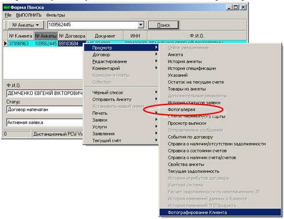284x219 pixels.
Task: Choose Справка о наличии/отсутствии задолженности
Action: [x=220, y=144]
